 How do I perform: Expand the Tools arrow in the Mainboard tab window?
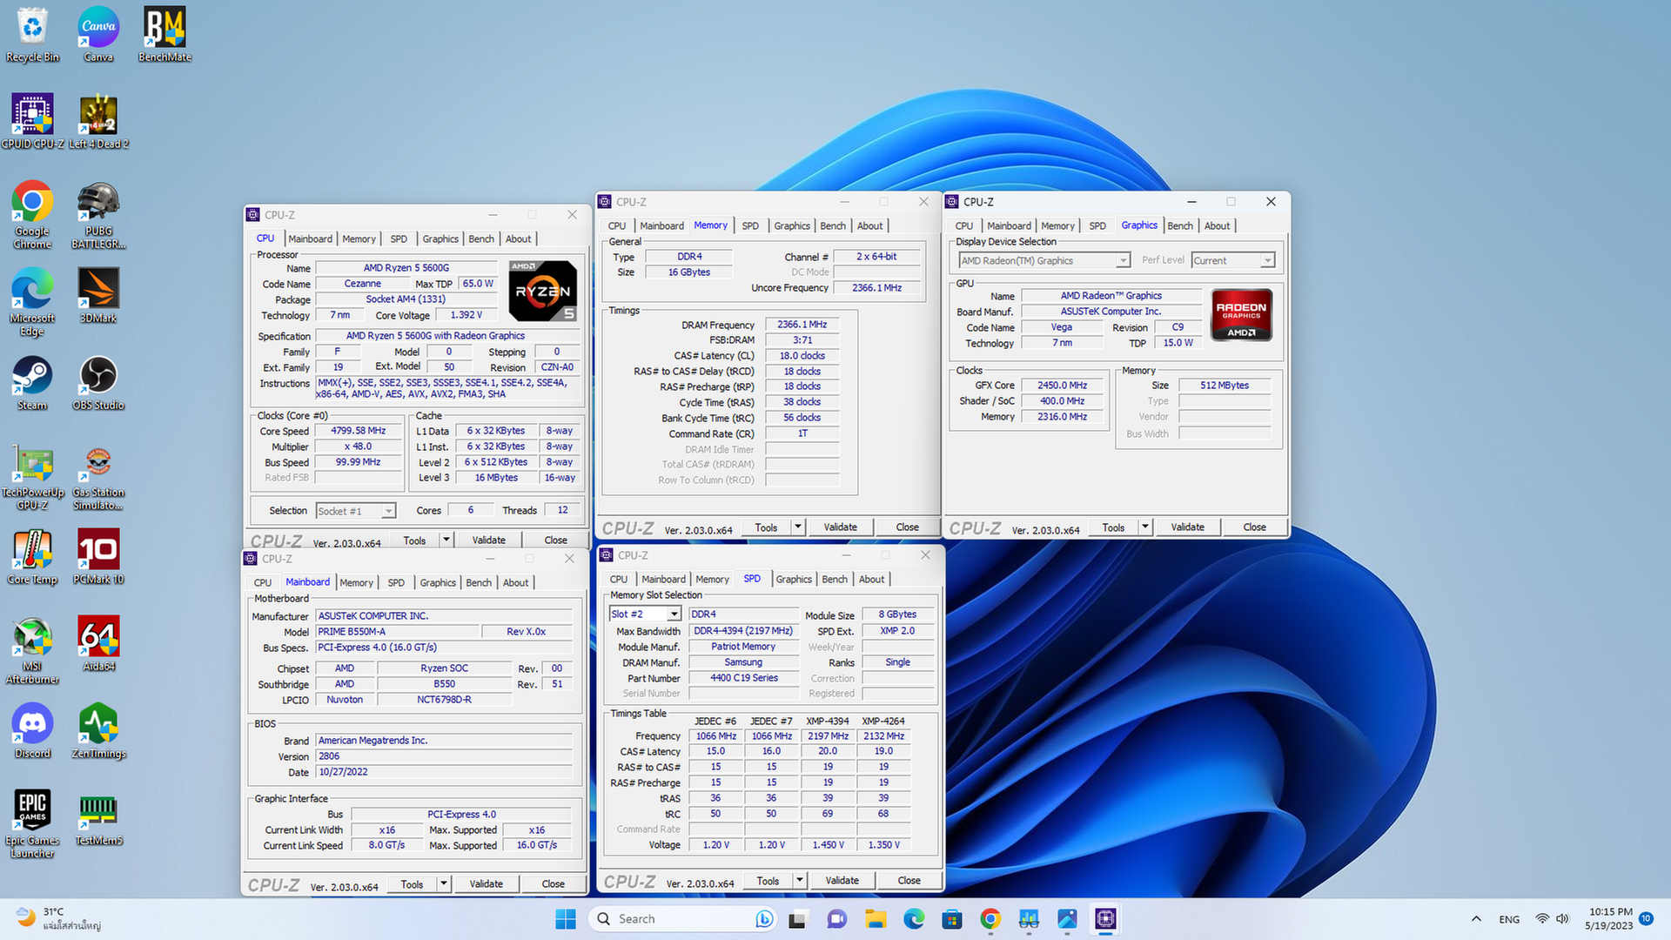tap(443, 883)
